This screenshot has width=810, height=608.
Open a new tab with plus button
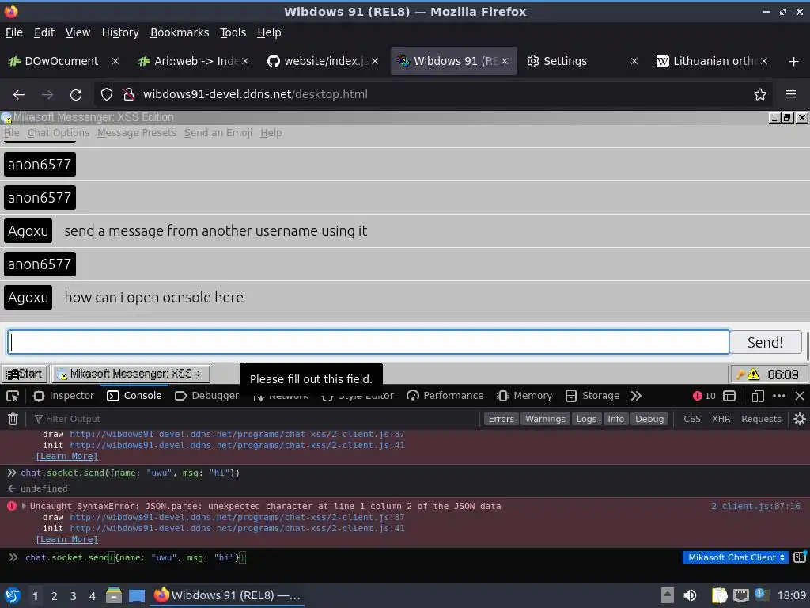pyautogui.click(x=793, y=62)
